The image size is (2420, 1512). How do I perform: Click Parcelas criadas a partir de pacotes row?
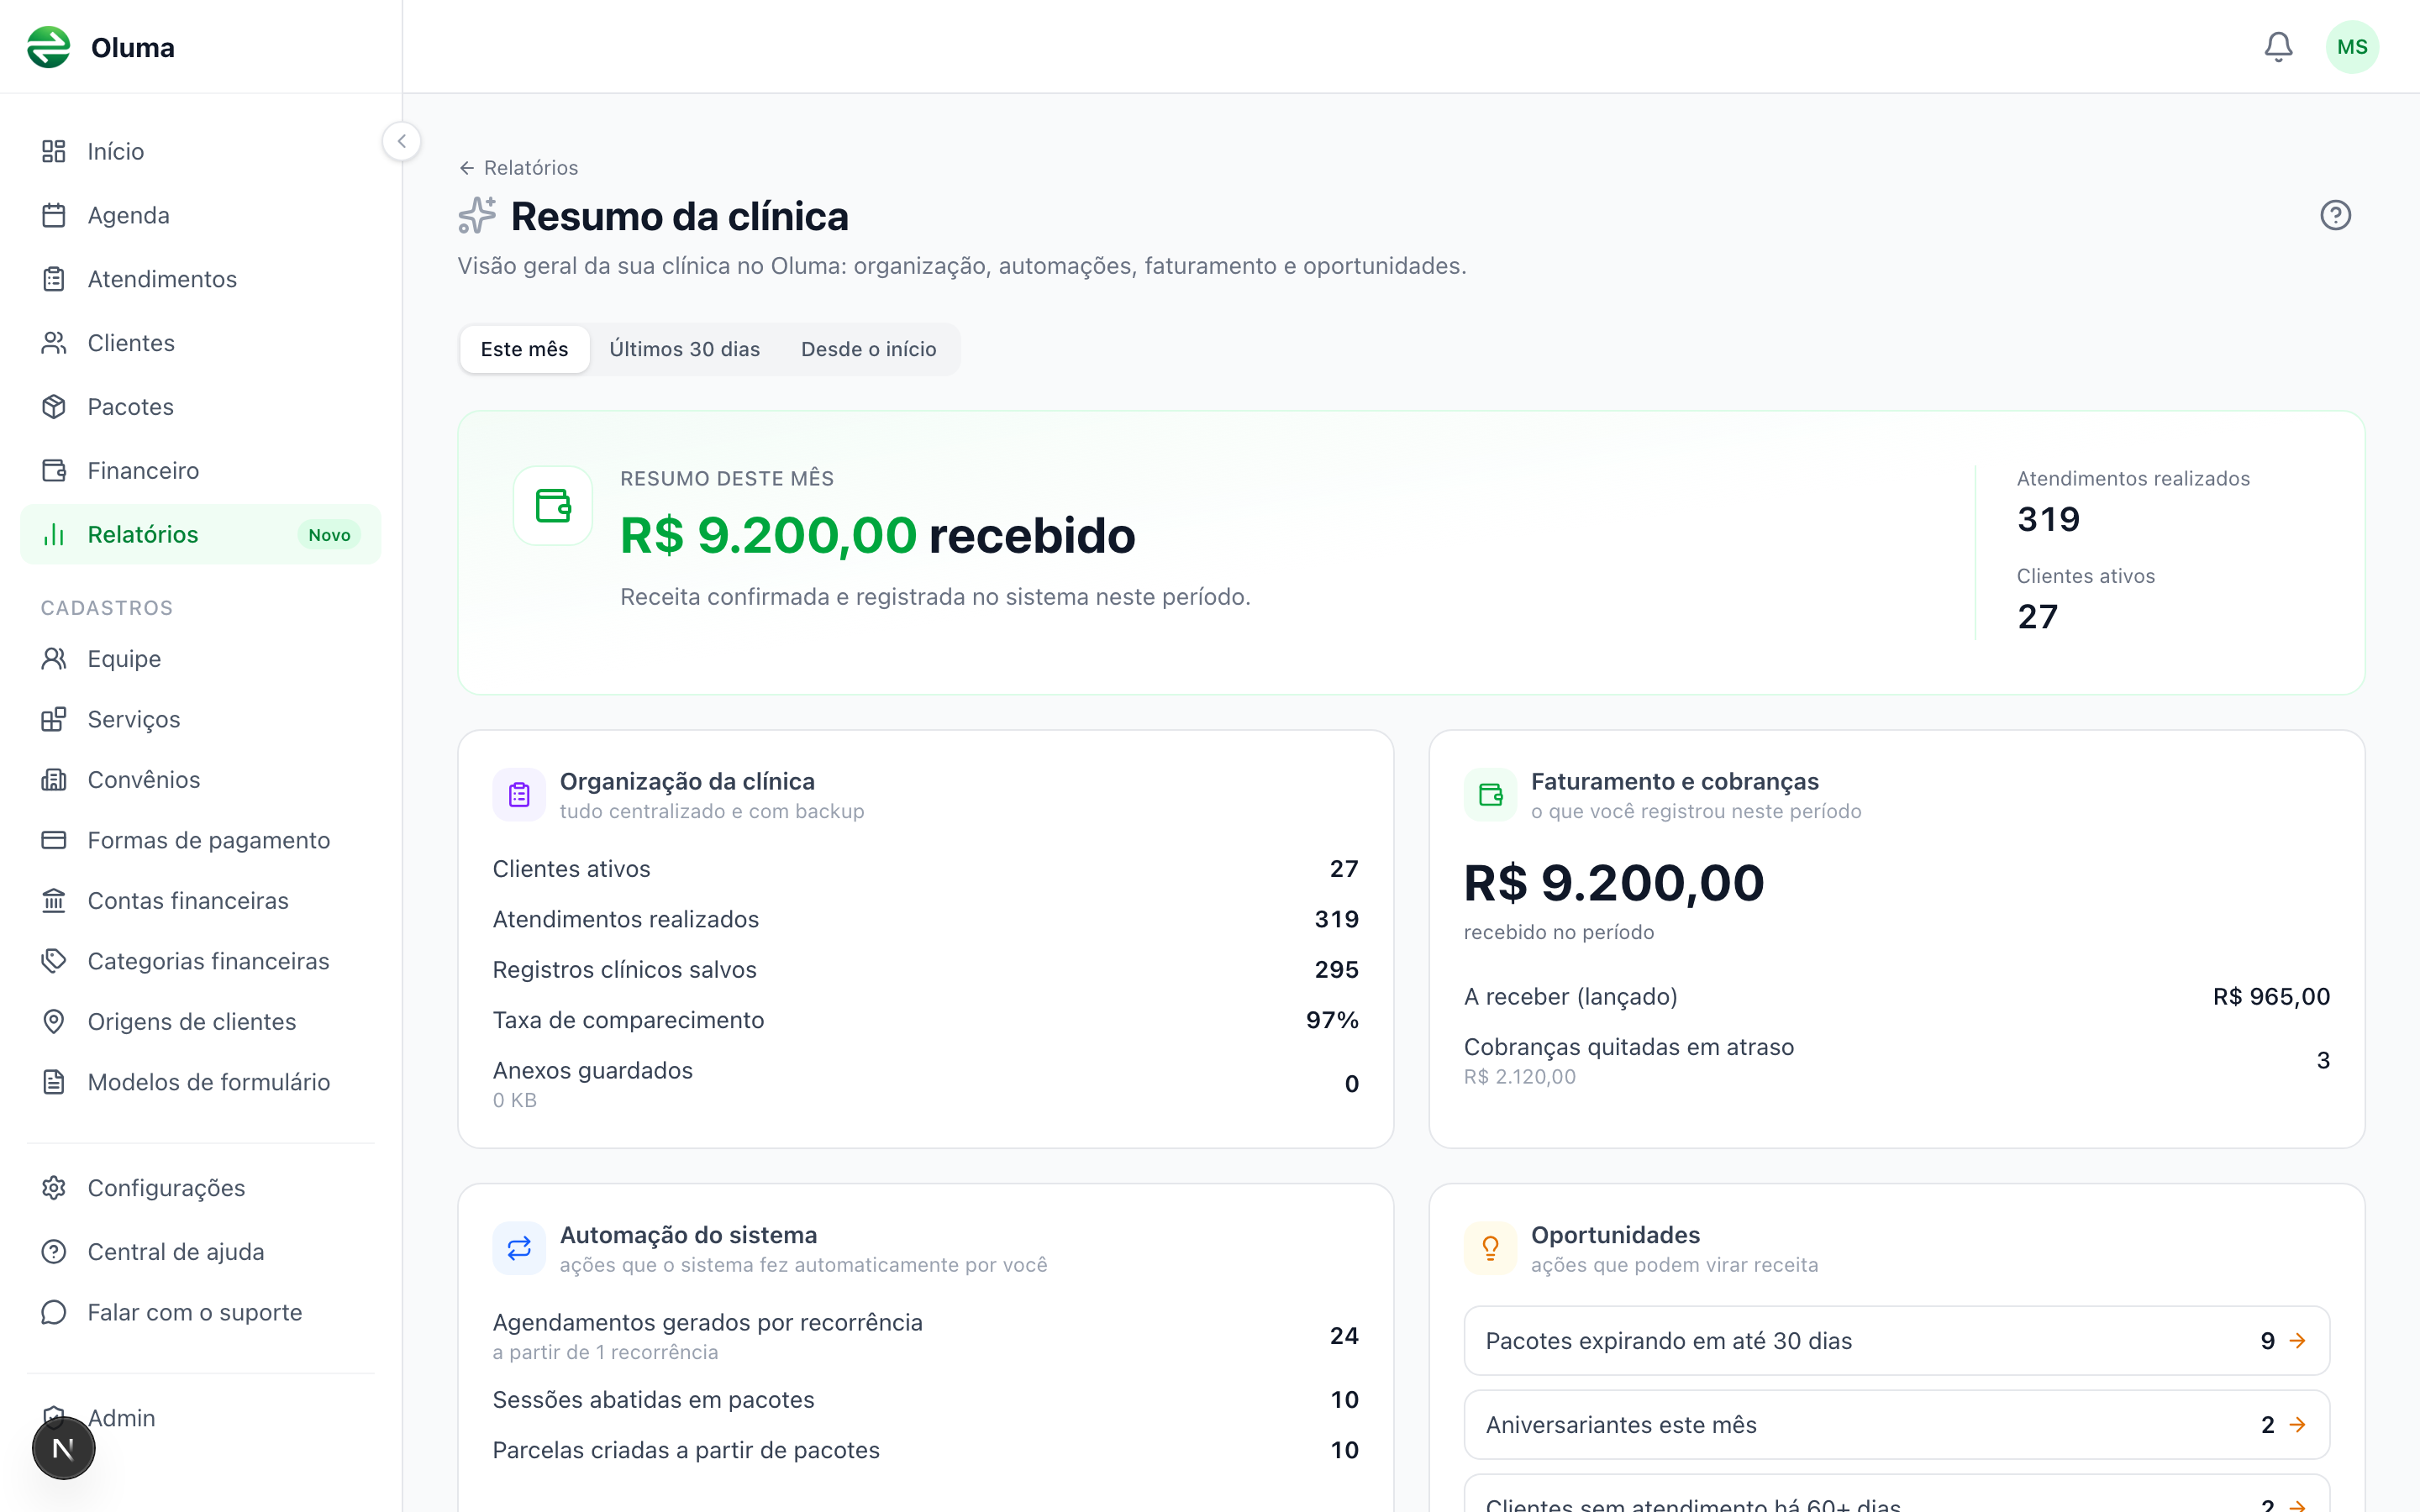[x=925, y=1450]
